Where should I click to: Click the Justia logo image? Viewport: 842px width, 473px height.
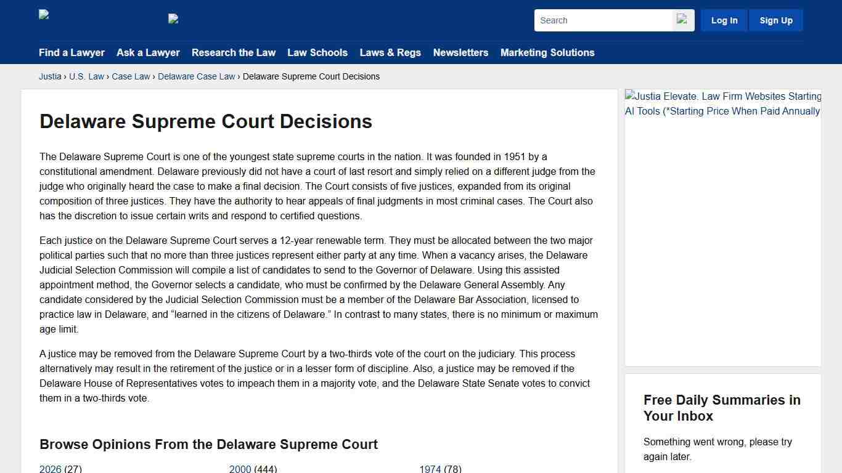(x=43, y=15)
